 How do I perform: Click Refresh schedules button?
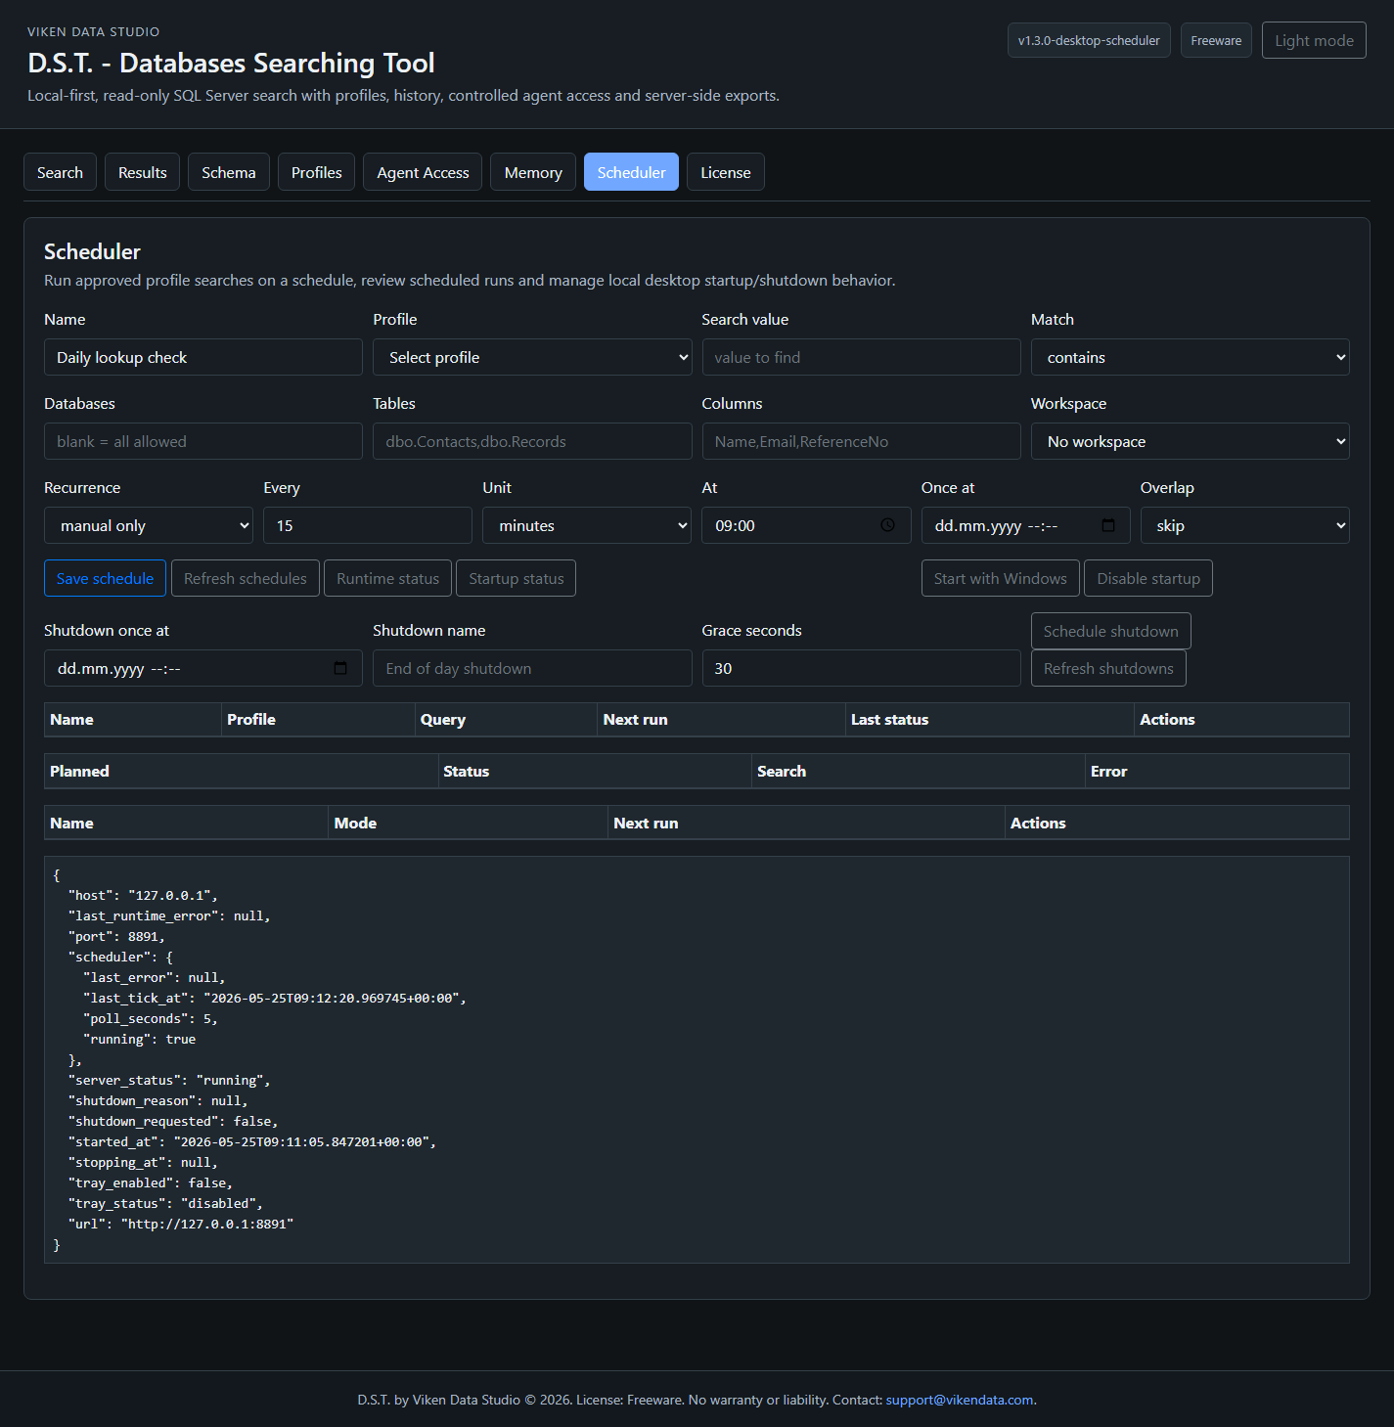coord(246,578)
